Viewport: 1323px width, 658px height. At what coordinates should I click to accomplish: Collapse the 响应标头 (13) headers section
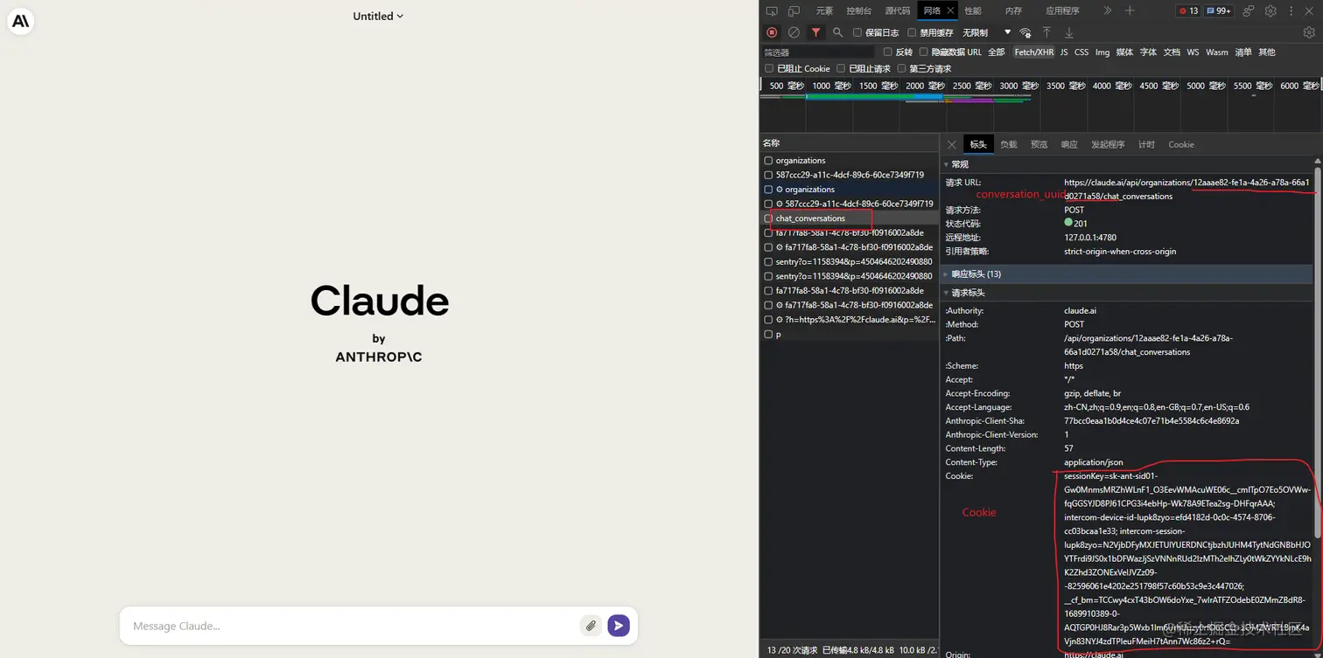pyautogui.click(x=976, y=274)
